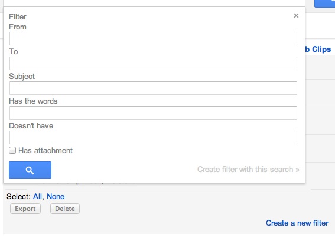This screenshot has width=335, height=238.
Task: Click the 'Doesn't have' input box
Action: [x=153, y=137]
